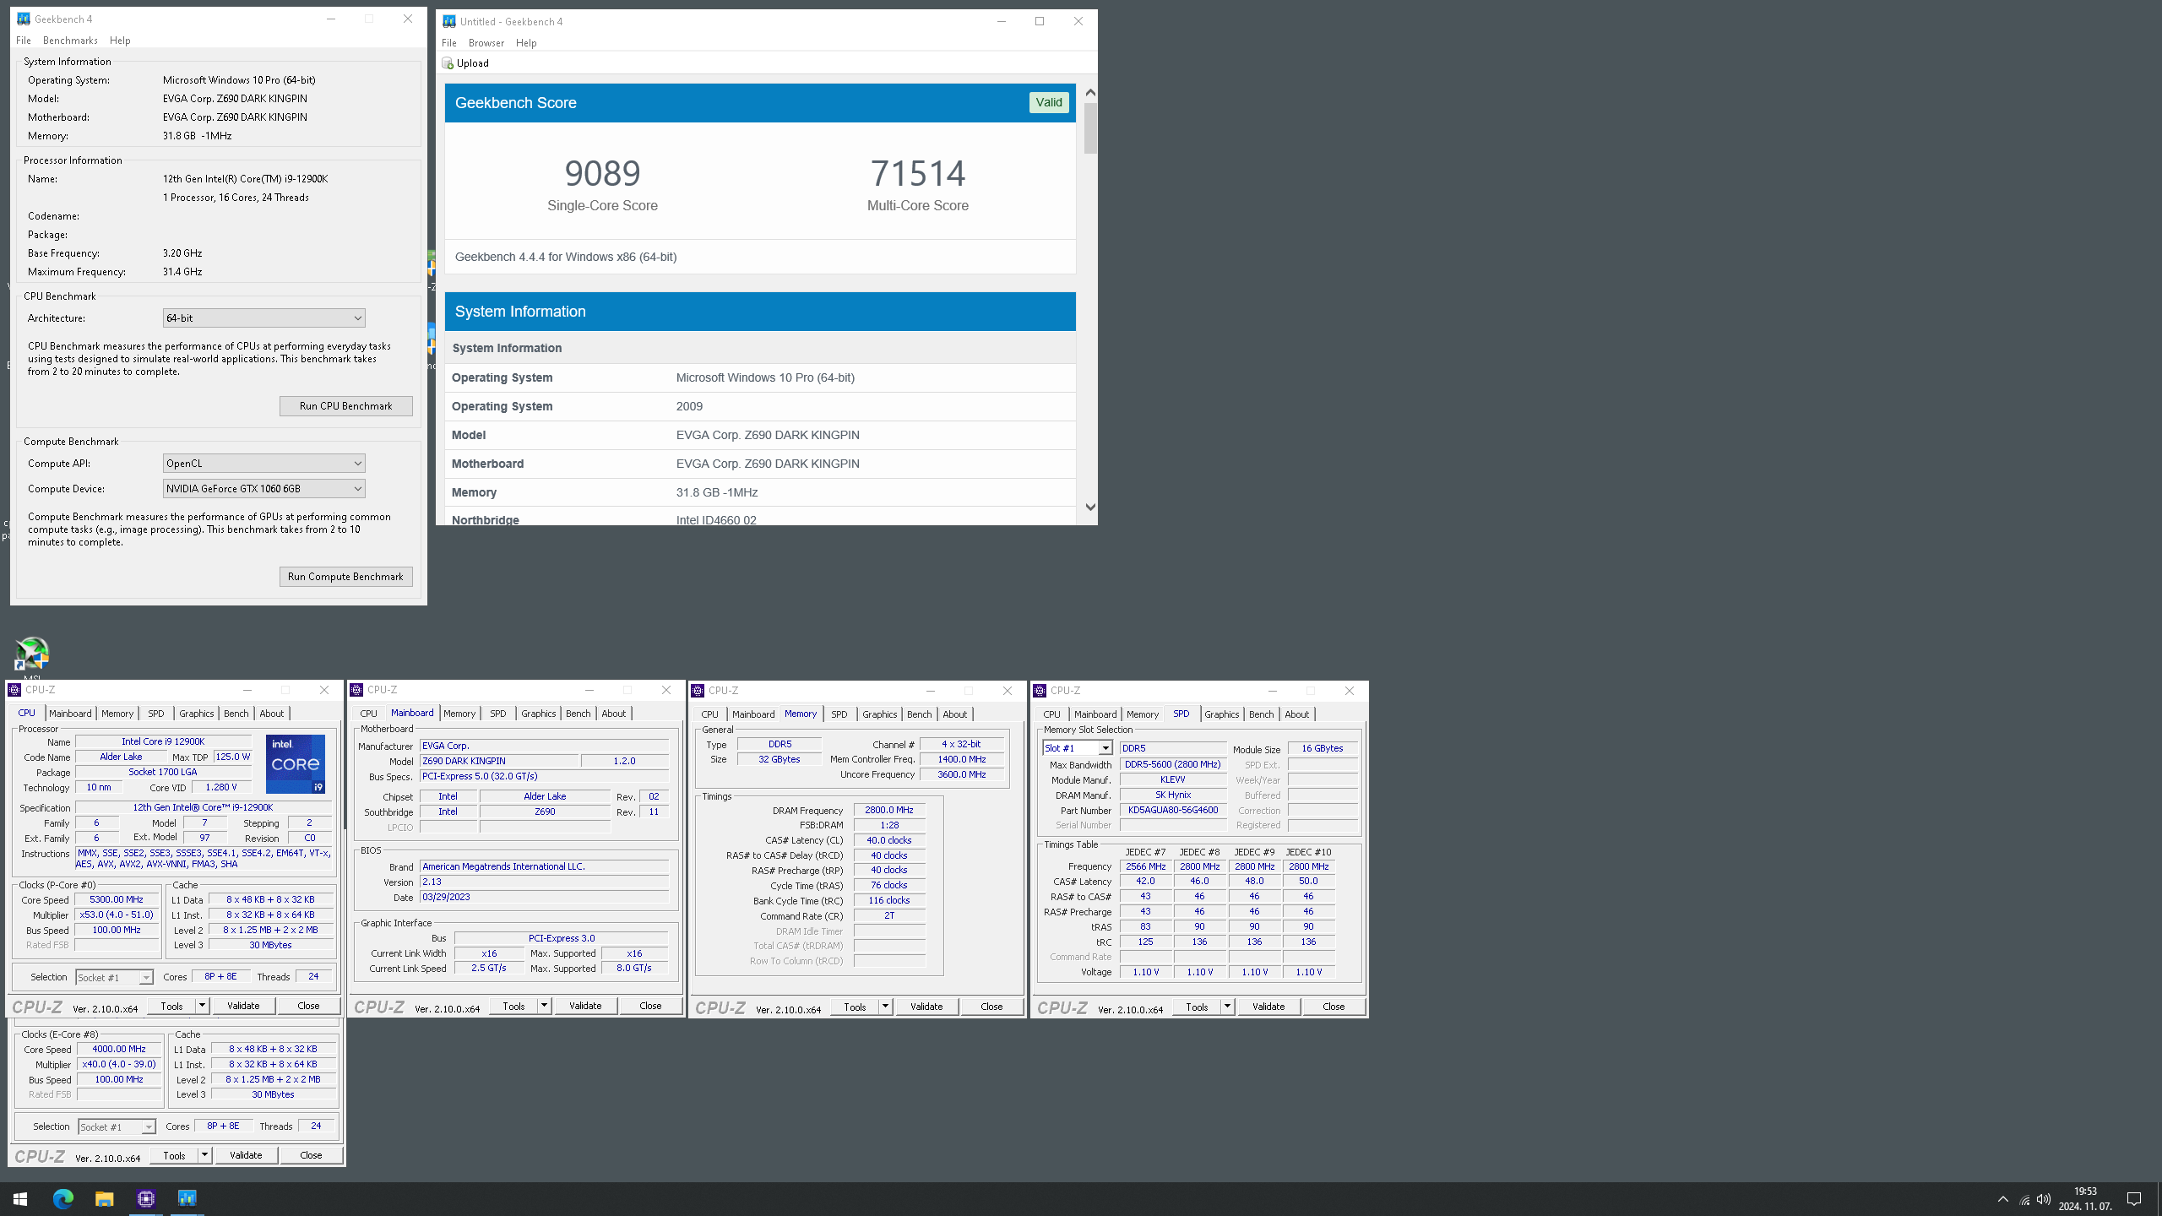Switch to Graphics tab in CPU-Z Mainboard window

click(539, 714)
